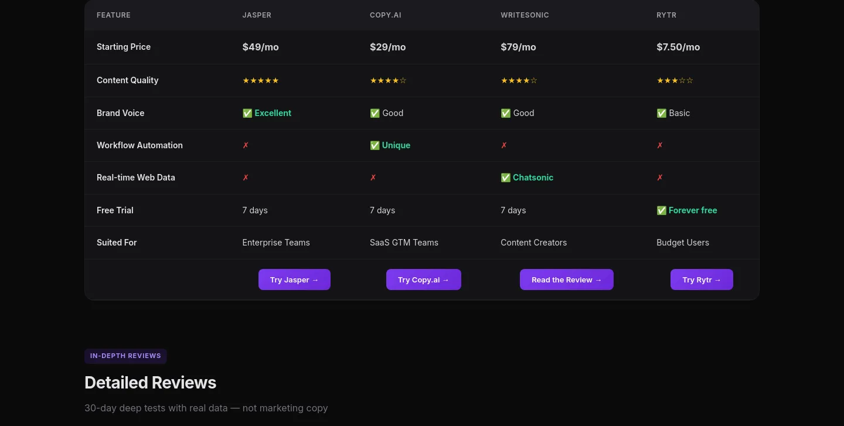Select the Suited For row label
This screenshot has height=426, width=844.
point(117,243)
